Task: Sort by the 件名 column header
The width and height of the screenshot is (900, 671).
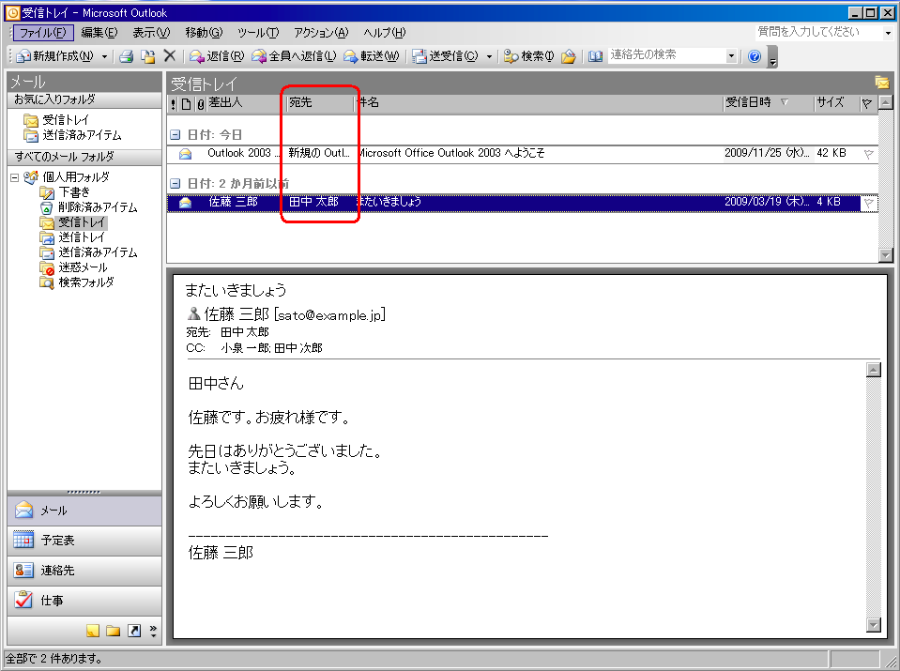Action: (539, 103)
